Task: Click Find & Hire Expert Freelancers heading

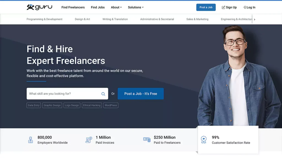Action: point(66,55)
